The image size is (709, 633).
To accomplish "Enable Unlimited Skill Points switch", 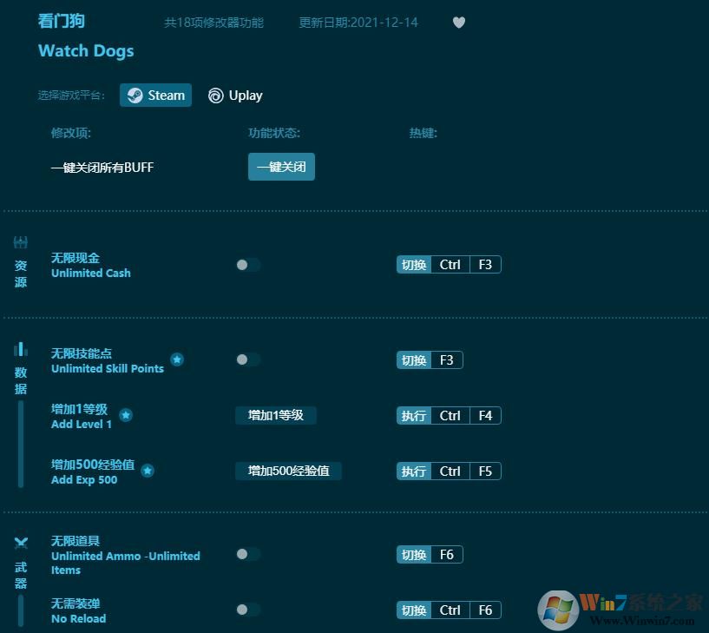I will [x=248, y=359].
